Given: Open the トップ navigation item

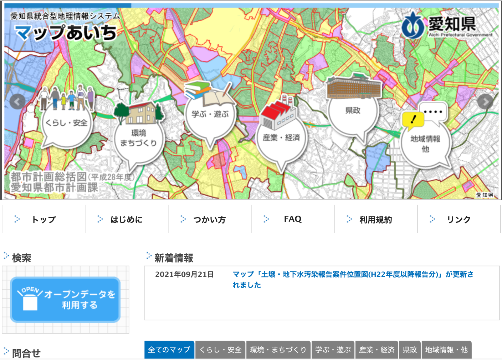Looking at the screenshot, I should click(x=43, y=219).
